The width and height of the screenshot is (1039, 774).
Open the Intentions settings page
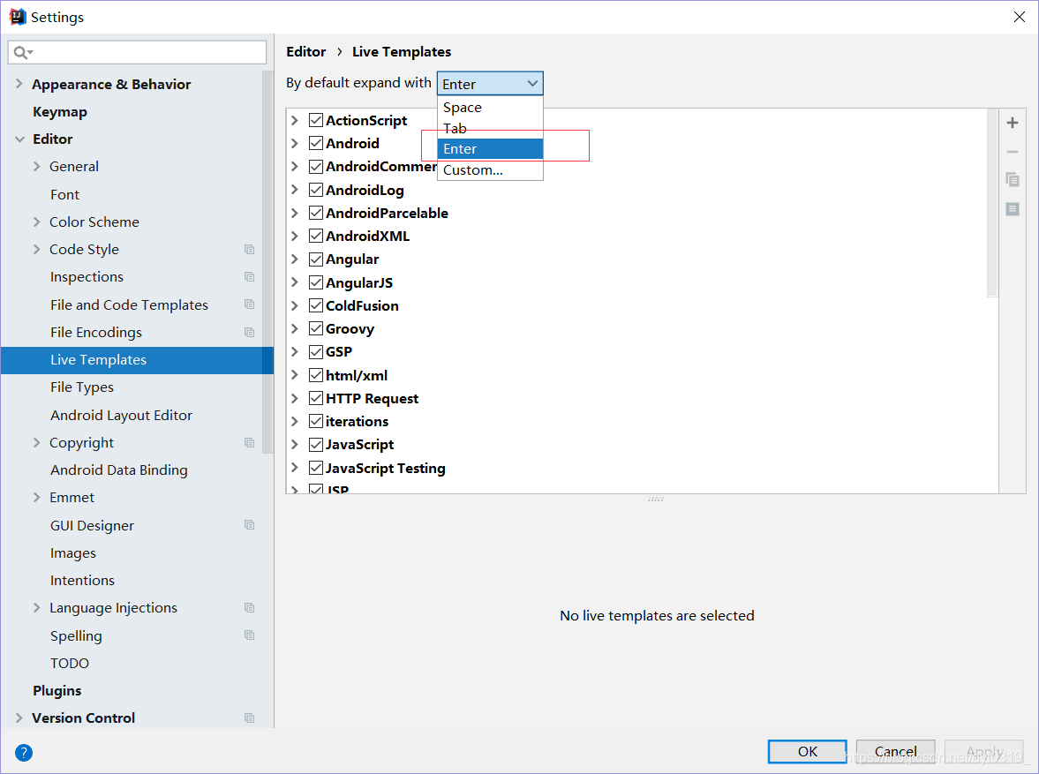tap(82, 581)
